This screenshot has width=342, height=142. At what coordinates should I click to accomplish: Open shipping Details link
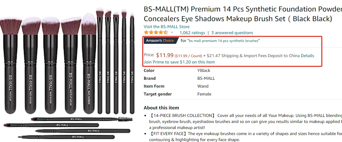click(307, 56)
